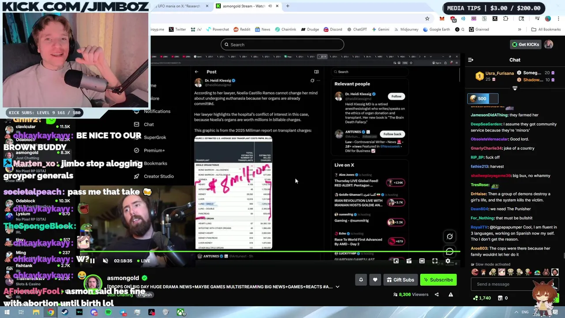The width and height of the screenshot is (565, 318).
Task: Open Steam from the taskbar
Action: [x=65, y=312]
